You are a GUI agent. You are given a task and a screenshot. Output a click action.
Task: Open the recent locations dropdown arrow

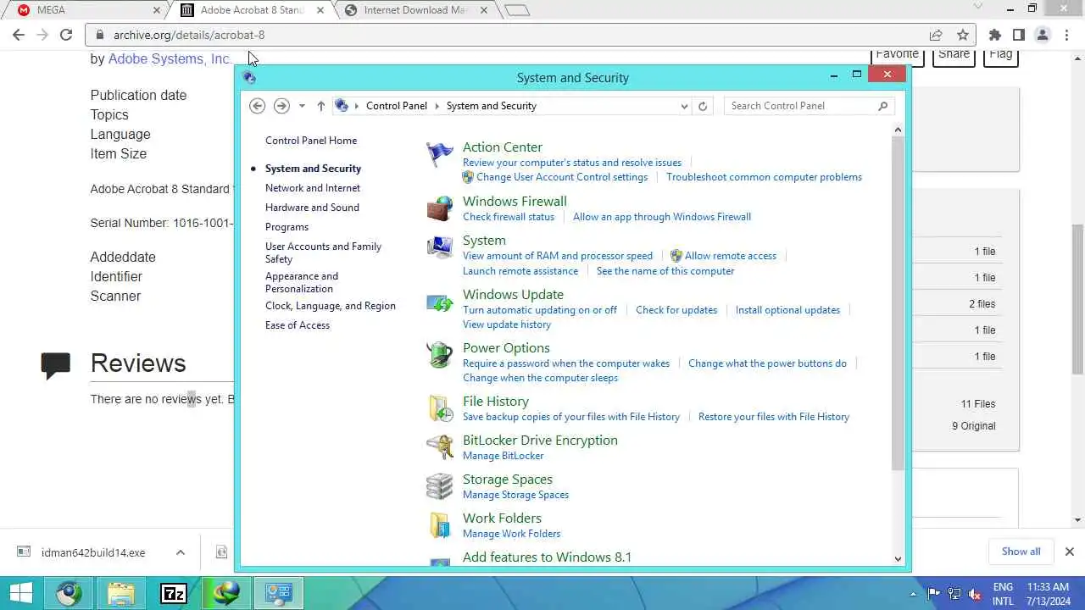[x=302, y=106]
